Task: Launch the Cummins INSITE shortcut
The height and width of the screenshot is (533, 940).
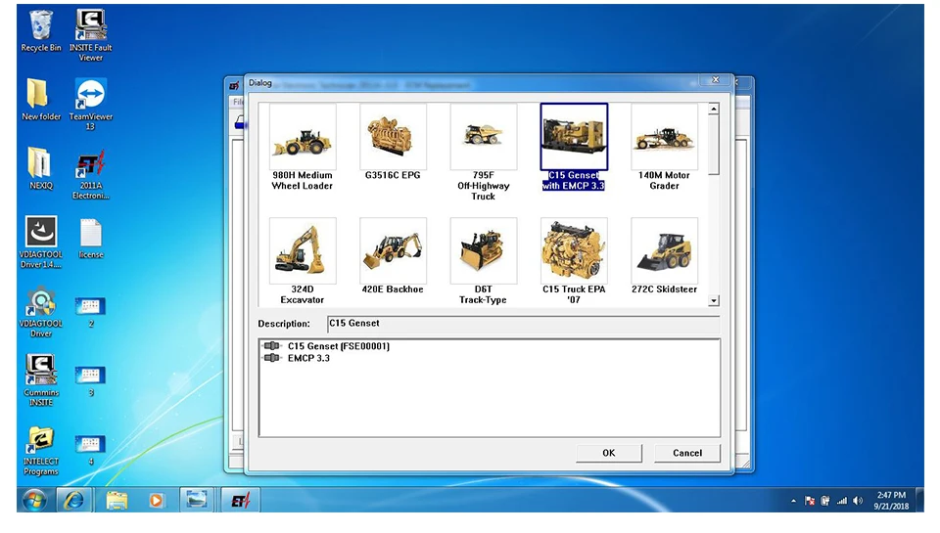Action: (x=41, y=380)
